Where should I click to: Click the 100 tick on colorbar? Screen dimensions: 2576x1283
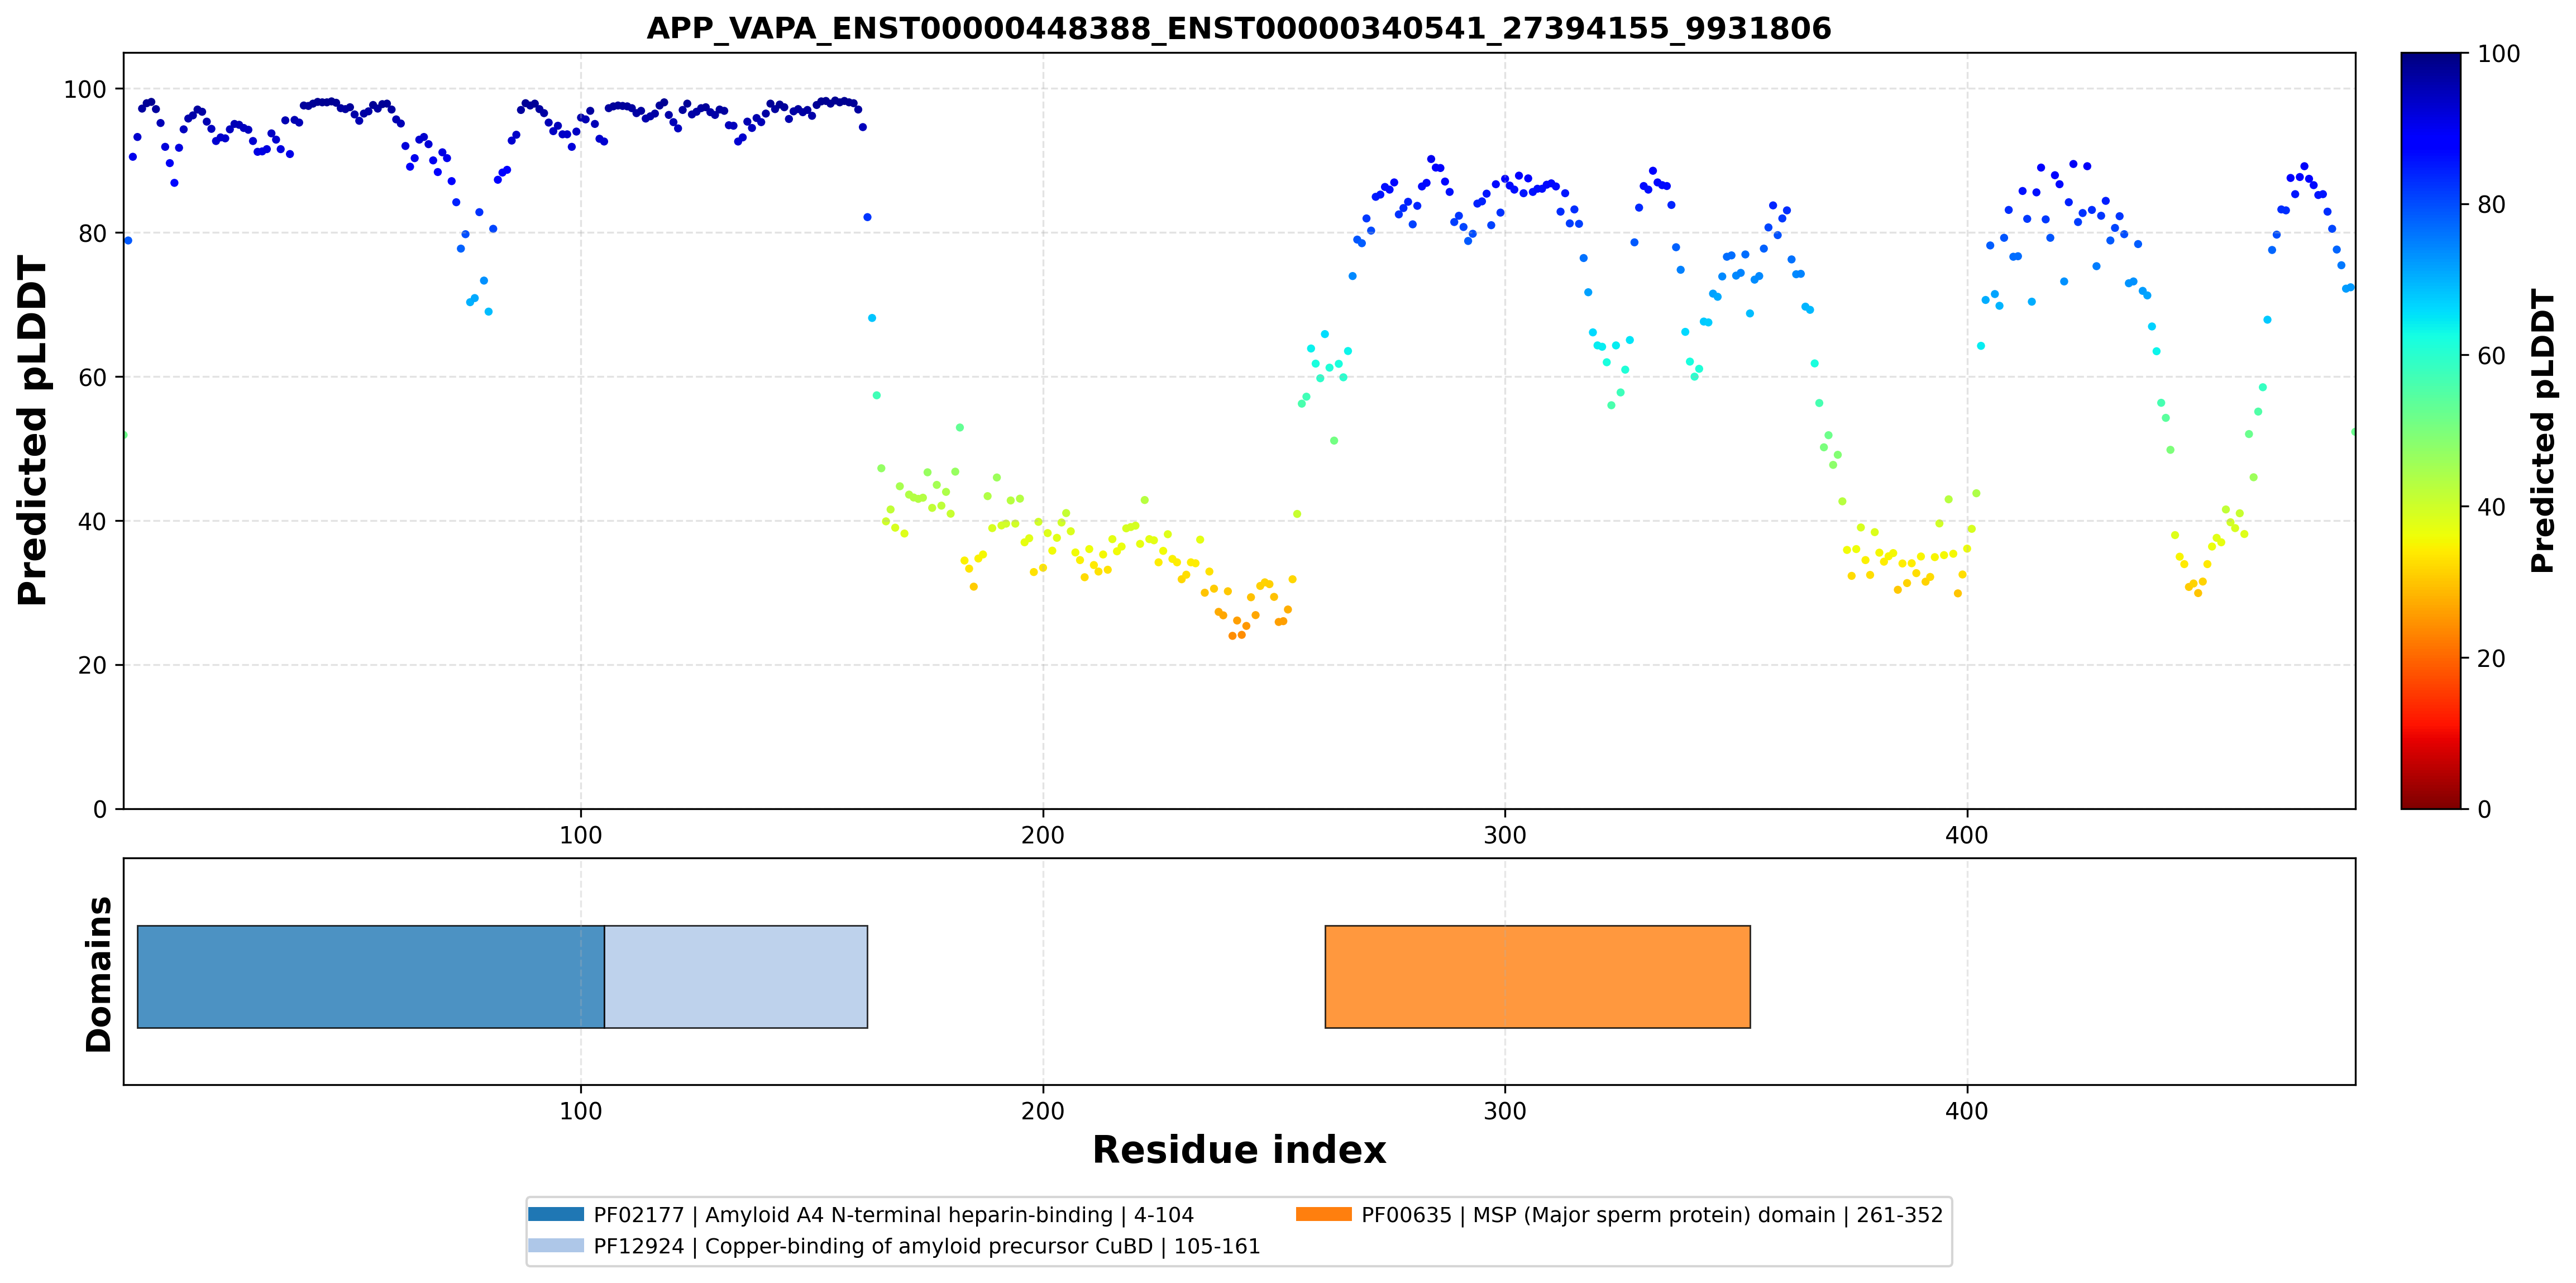pyautogui.click(x=2498, y=54)
